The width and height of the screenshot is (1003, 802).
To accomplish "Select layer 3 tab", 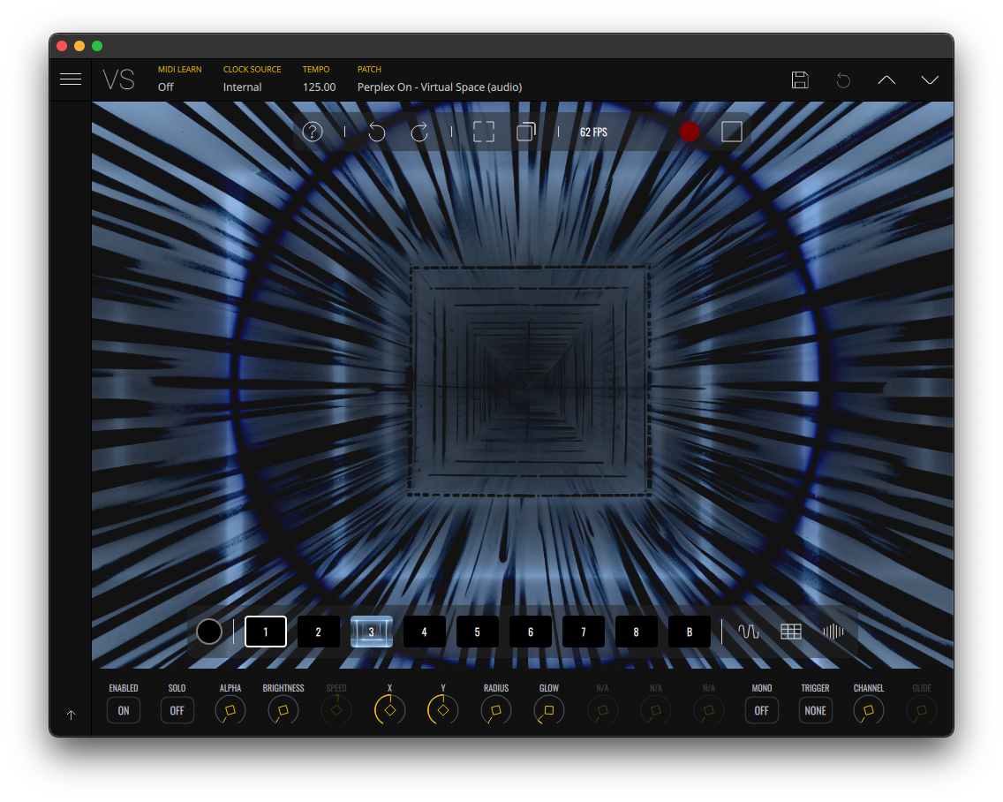I will 372,632.
